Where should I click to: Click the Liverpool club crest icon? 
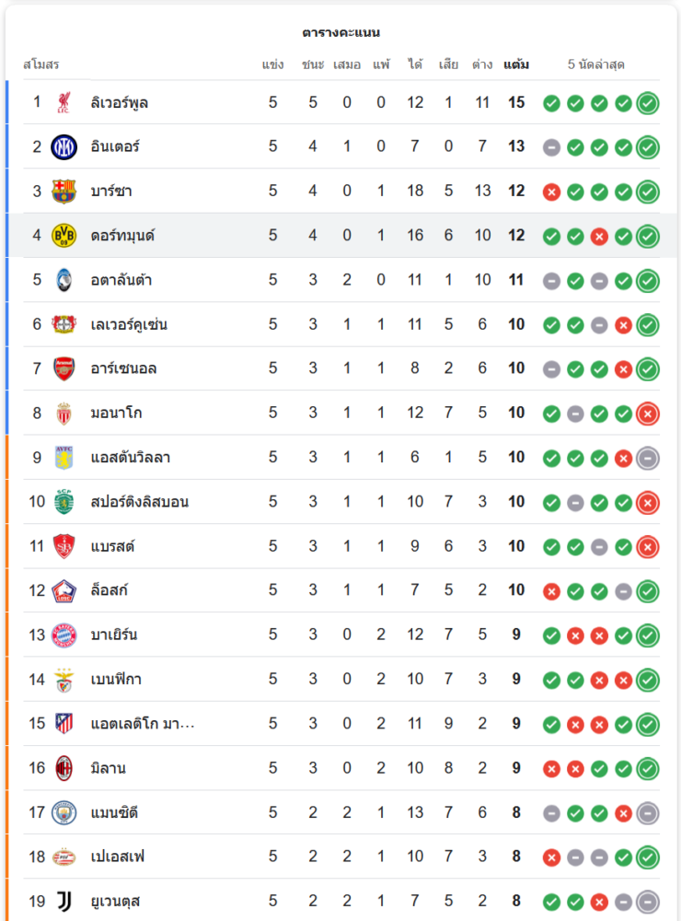pos(63,102)
